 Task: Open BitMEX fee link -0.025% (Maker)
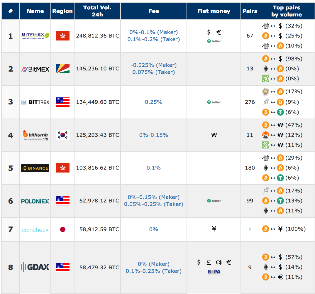154,65
